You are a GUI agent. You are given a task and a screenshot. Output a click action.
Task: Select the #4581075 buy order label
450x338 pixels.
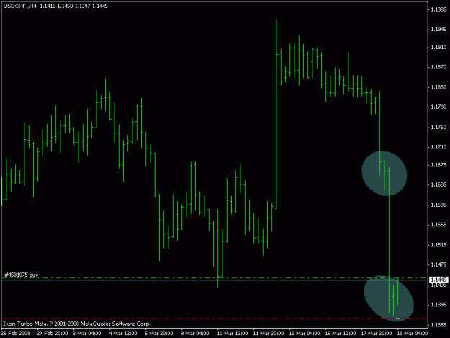pos(21,275)
